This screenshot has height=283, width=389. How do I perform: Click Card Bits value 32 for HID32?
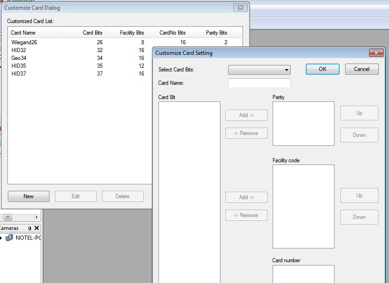(x=100, y=50)
